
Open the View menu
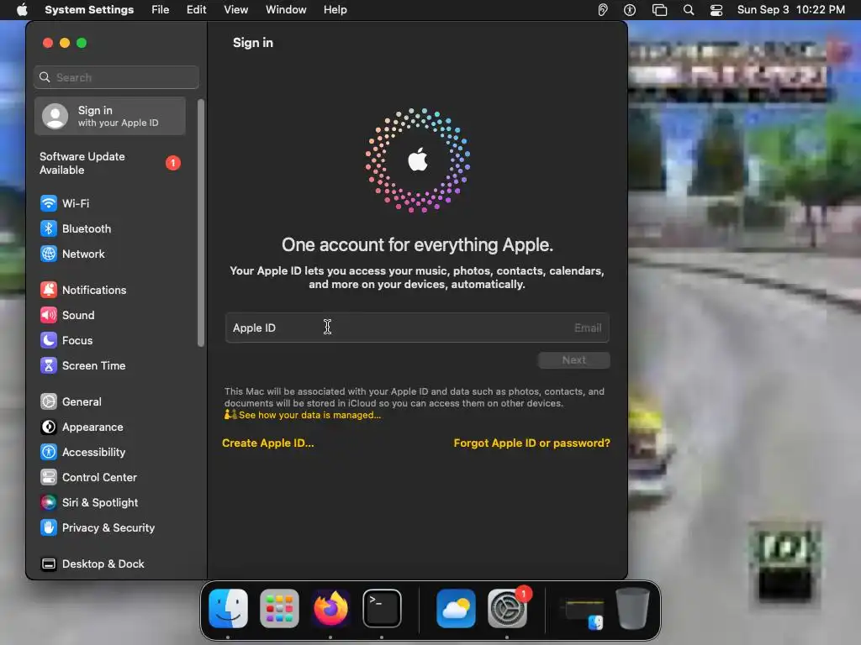[235, 10]
